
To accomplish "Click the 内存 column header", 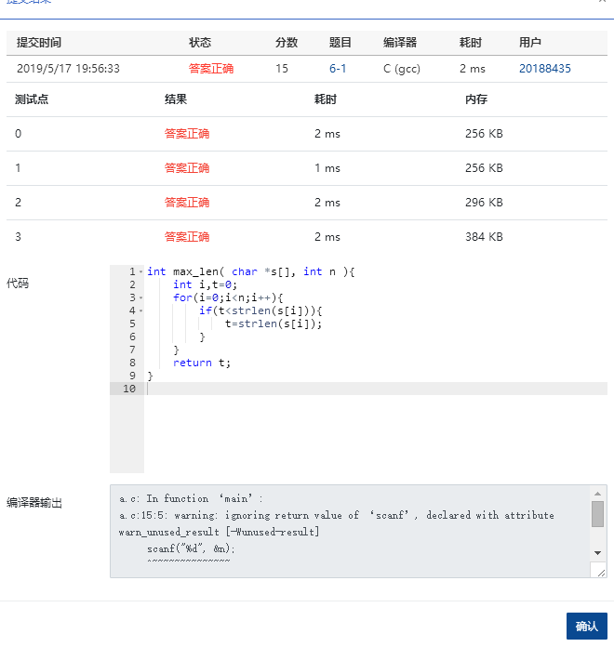I will tap(476, 99).
